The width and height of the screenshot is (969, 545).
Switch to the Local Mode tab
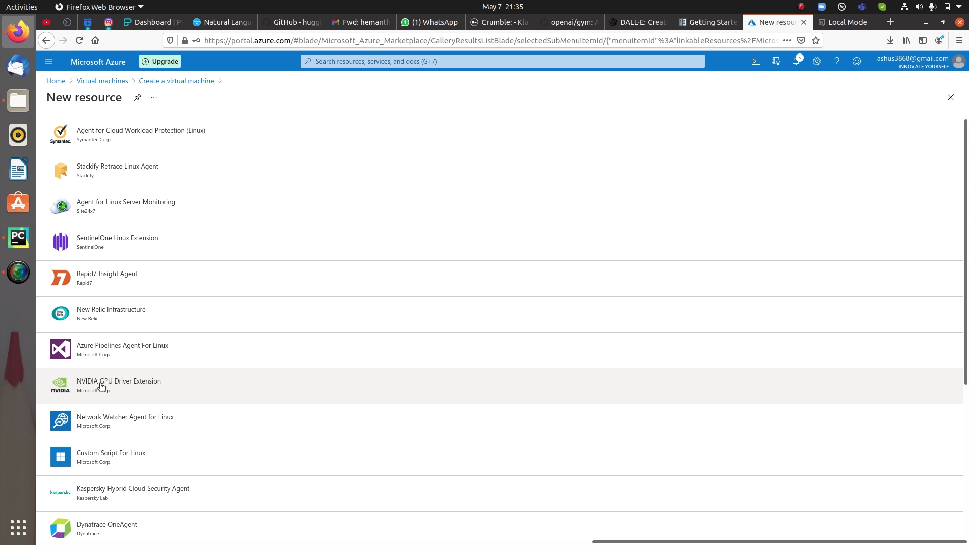846,22
